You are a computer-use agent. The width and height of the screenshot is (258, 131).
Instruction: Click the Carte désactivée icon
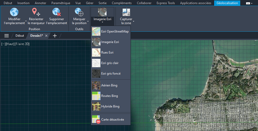(96, 119)
